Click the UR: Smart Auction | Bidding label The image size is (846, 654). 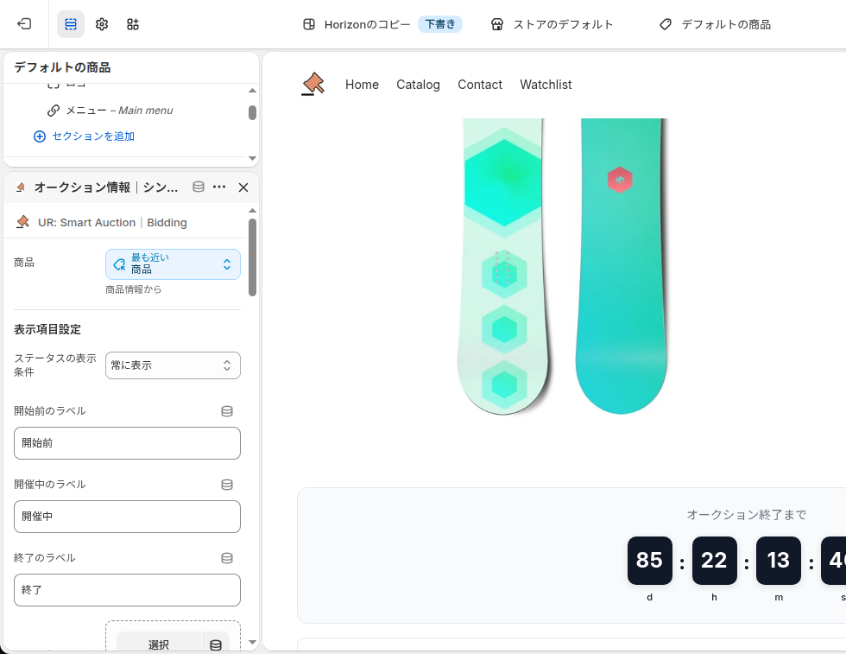(112, 223)
